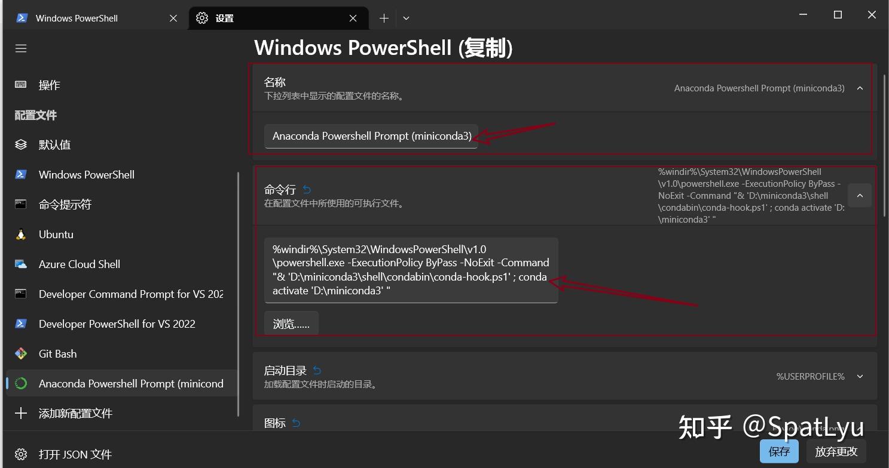Screen dimensions: 889x468
Task: Select the Ubuntu profile in the sidebar
Action: 56,234
